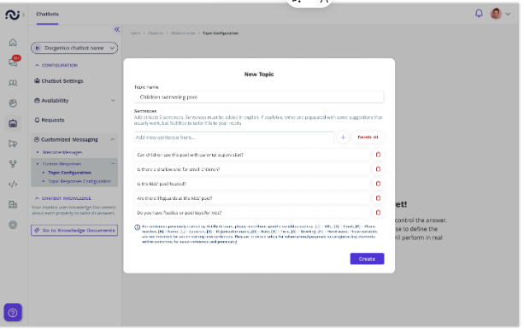Screen dimensions: 524x329
Task: Click the Delete all button
Action: (x=368, y=137)
